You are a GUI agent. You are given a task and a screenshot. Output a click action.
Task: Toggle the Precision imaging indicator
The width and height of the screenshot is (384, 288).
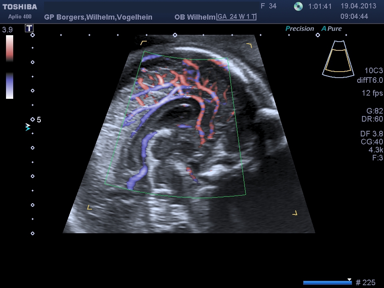click(300, 29)
